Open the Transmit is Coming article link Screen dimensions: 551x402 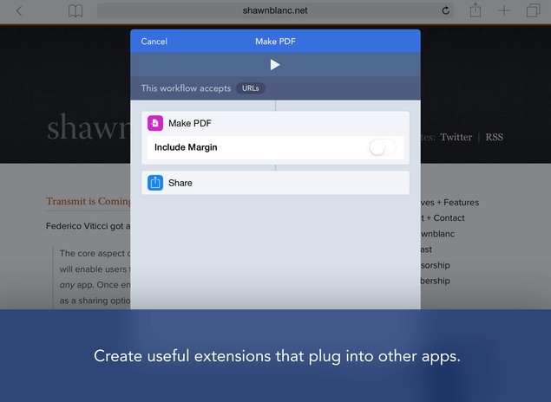pyautogui.click(x=89, y=201)
